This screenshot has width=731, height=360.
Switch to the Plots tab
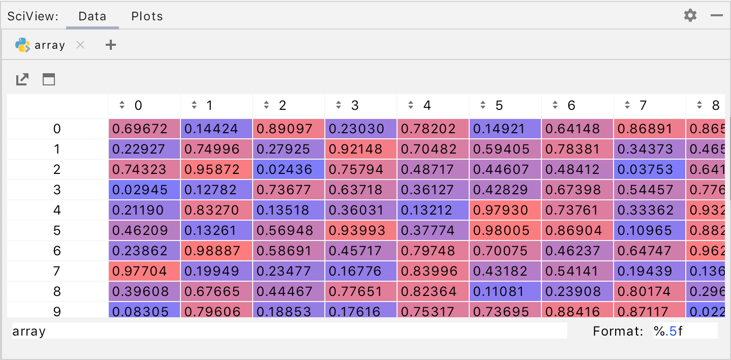point(146,16)
